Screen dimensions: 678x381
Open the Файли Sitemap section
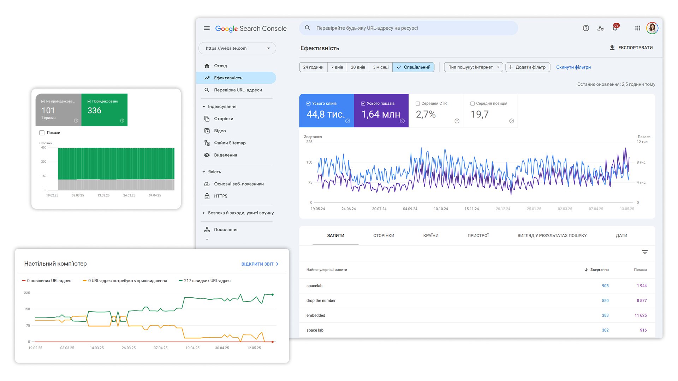230,143
